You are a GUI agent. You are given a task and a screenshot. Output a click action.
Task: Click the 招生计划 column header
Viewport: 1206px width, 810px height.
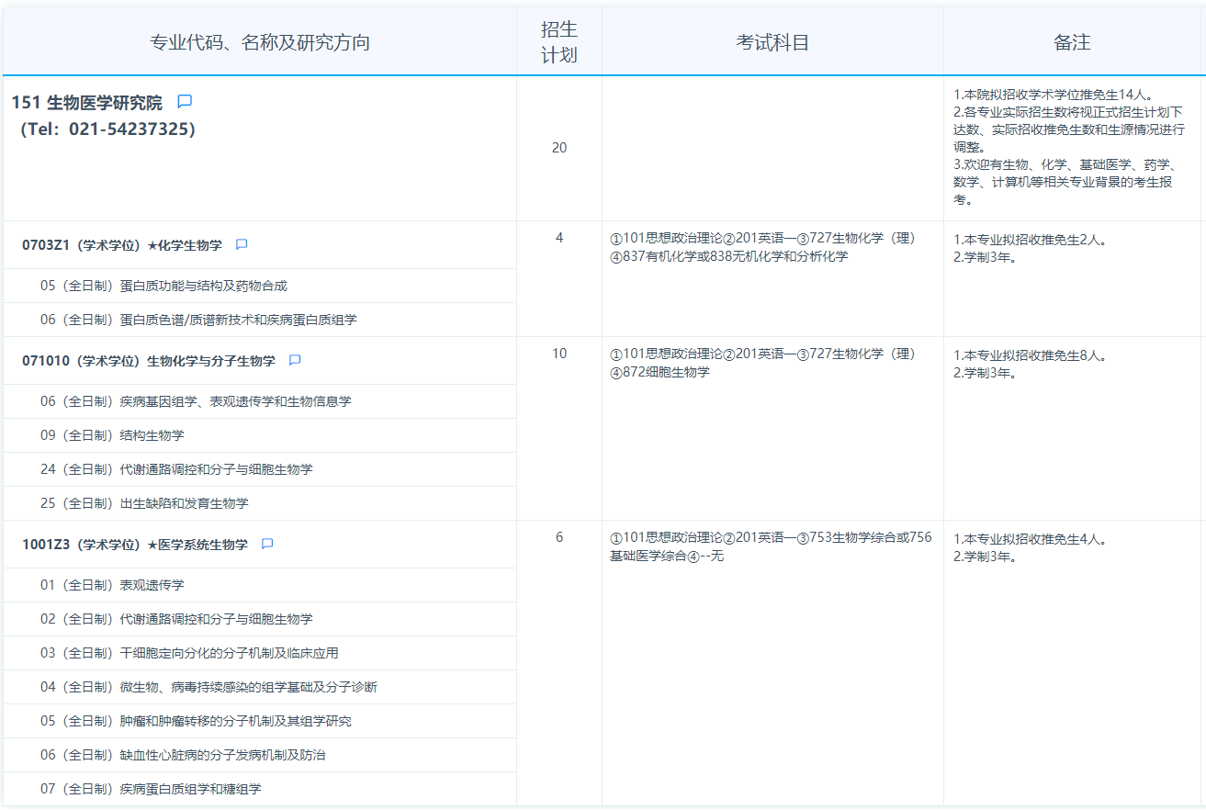(558, 42)
